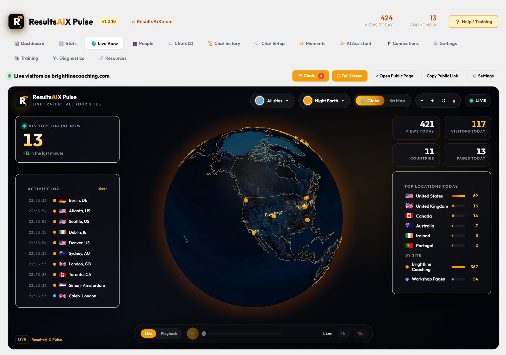Click the Toronto, CA activity log entry
506x355 pixels.
pyautogui.click(x=67, y=275)
